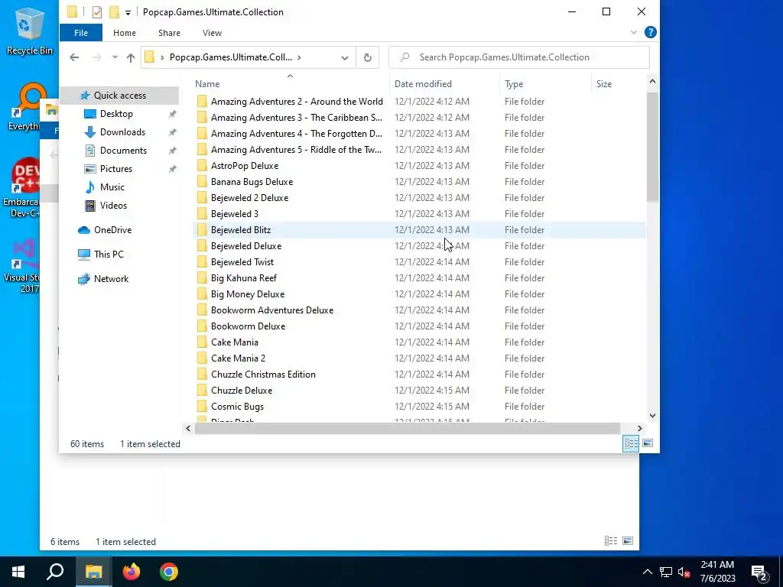Open Recent locations dropdown arrow
Screen dimensions: 783x587
coord(115,57)
